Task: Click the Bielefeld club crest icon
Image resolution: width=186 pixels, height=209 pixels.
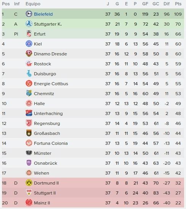Action: [x=29, y=14]
